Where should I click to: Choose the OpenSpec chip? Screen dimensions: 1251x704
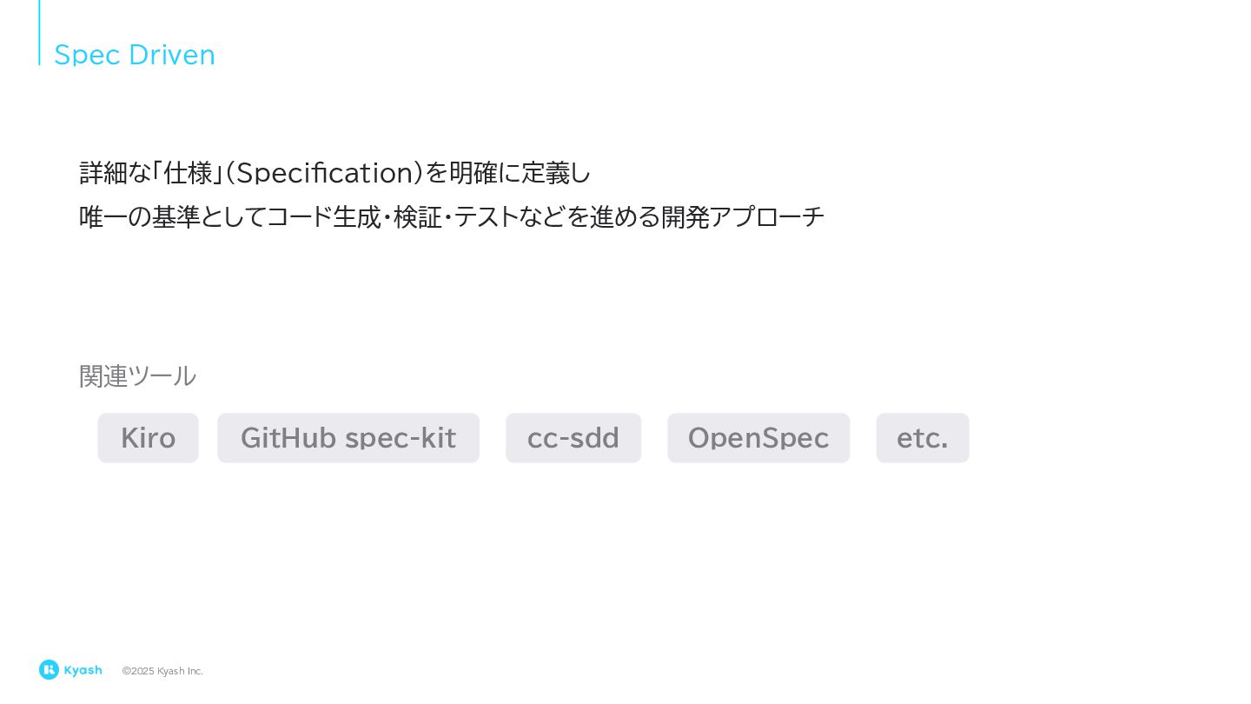point(758,438)
